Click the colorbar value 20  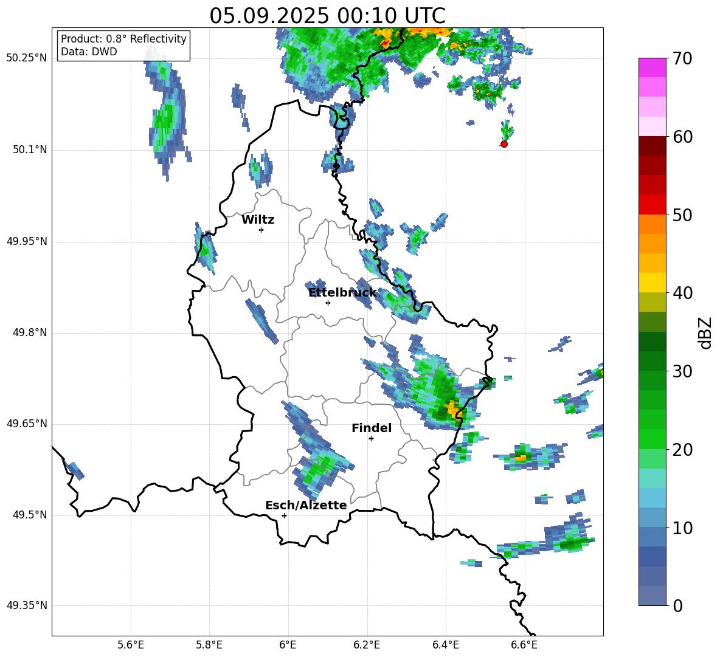pos(682,449)
